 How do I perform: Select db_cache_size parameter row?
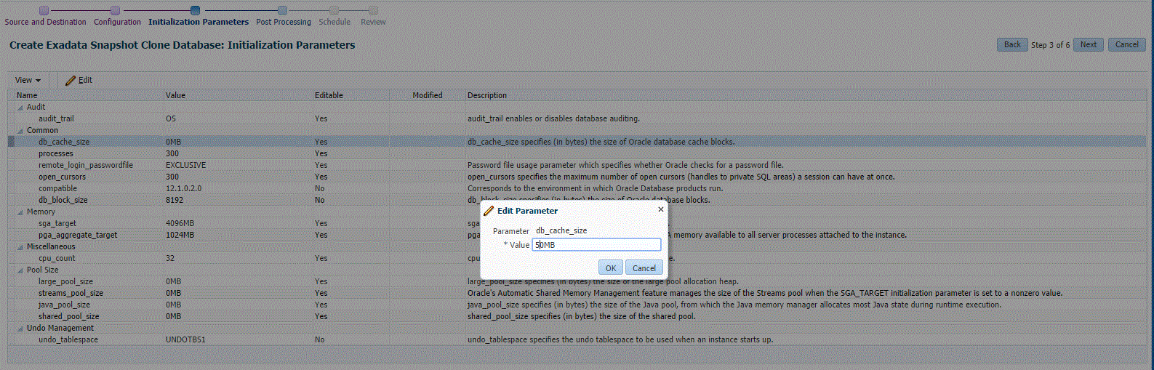point(577,142)
